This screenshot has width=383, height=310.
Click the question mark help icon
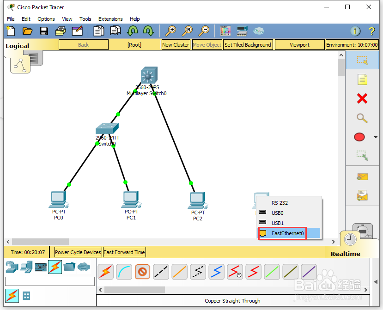(x=371, y=31)
